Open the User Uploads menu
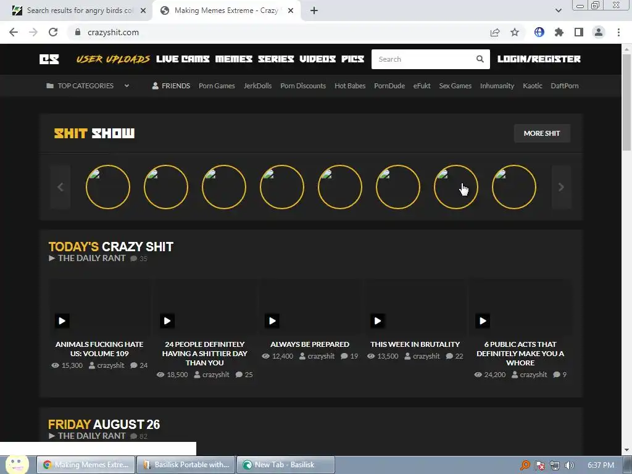The height and width of the screenshot is (474, 632). point(113,59)
